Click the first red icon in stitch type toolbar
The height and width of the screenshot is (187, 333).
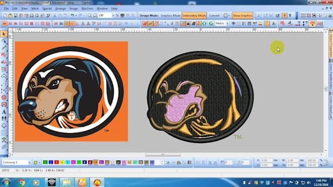(x=5, y=23)
